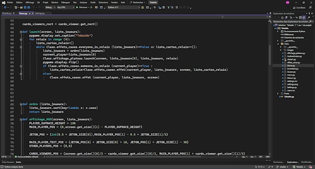Viewport: 315px width, 169px height.
Task: Click Start Without Debugging green outline arrow
Action: (x=92, y=7)
